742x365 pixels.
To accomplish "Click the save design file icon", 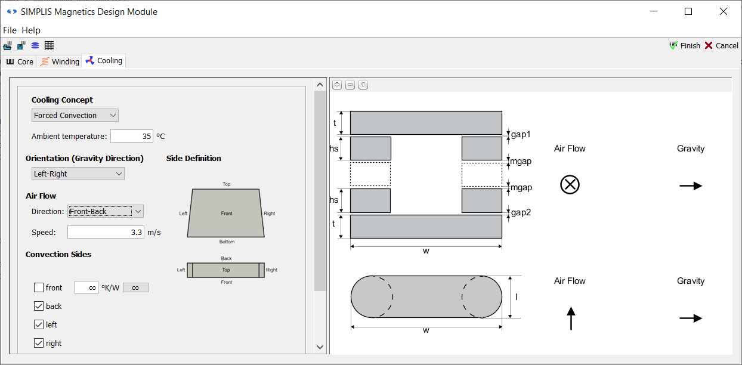I will [x=21, y=46].
